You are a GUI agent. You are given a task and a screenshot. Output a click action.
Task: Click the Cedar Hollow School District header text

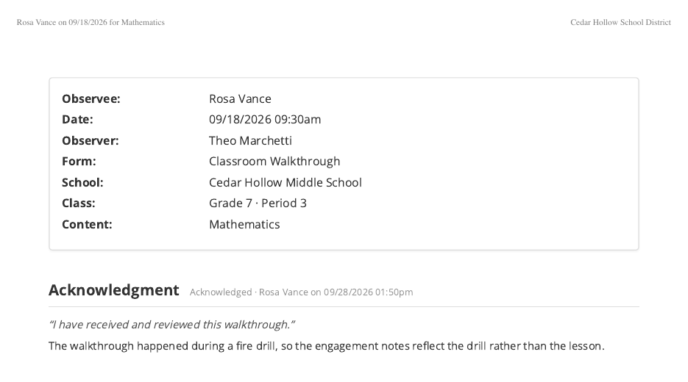pos(620,22)
